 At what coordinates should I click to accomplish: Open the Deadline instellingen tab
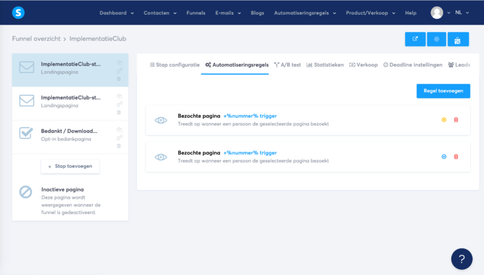tap(413, 65)
